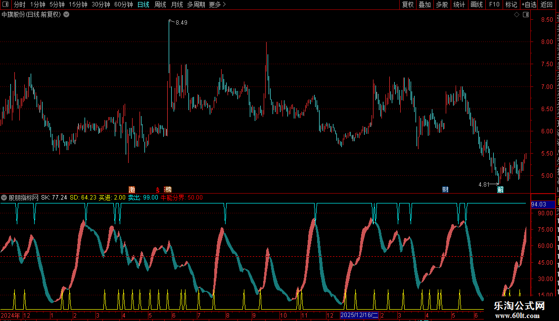
Task: Click the 4.81 low price label
Action: [484, 184]
